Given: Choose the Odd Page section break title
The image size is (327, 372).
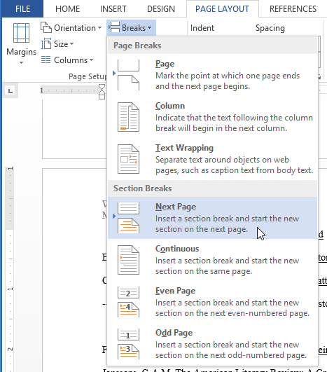Looking at the screenshot, I should pos(174,333).
